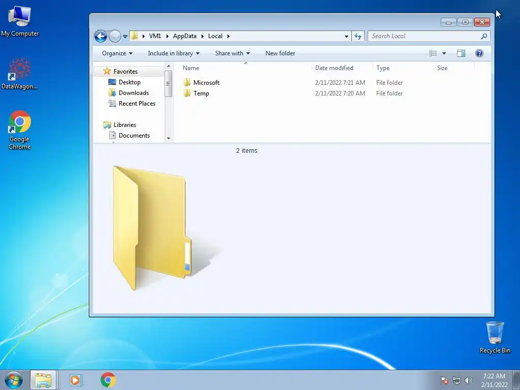Expand the arrow between VM1 and AppData

[167, 36]
